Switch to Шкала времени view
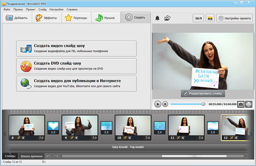This screenshot has height=166, width=256. click(32, 156)
